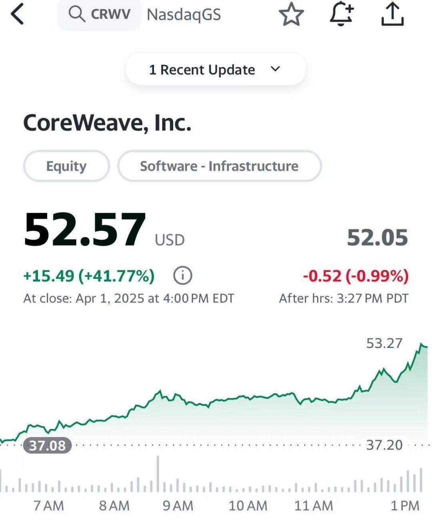This screenshot has height=530, width=432.
Task: Open the share sheet icon
Action: point(392,14)
